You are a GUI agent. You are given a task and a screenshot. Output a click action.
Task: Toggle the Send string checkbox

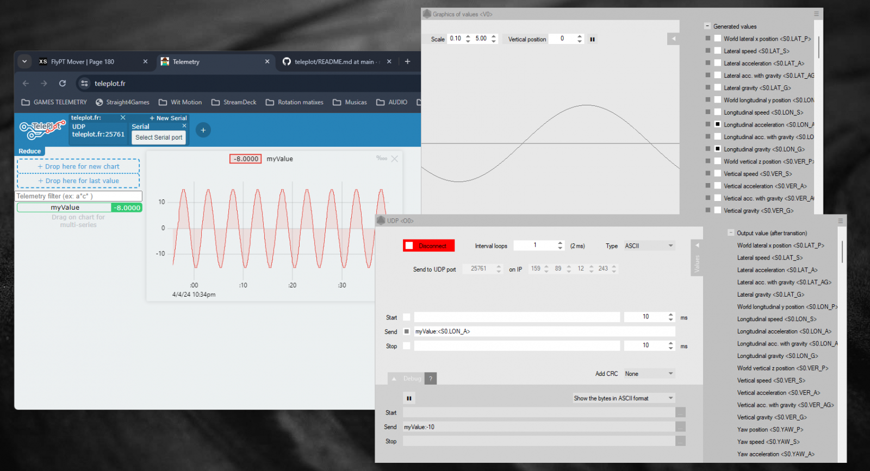(406, 331)
